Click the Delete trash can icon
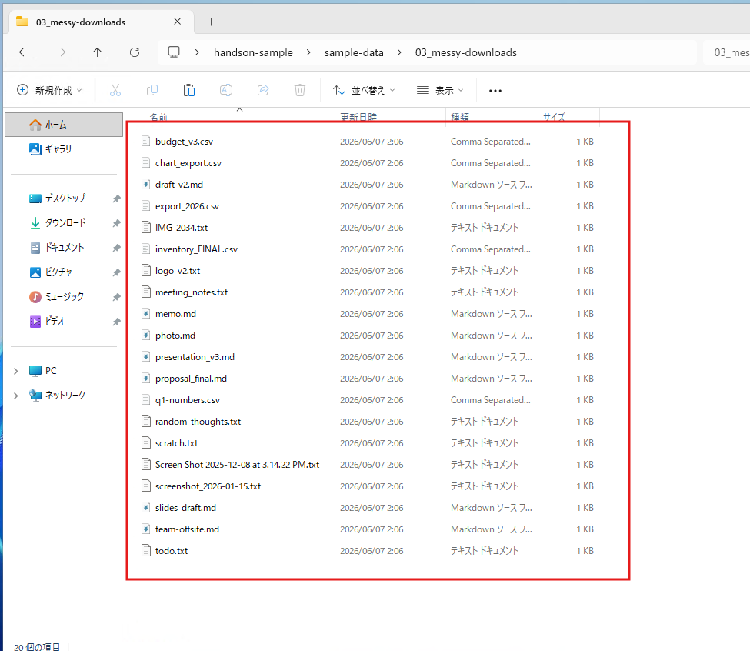The image size is (750, 651). click(300, 90)
